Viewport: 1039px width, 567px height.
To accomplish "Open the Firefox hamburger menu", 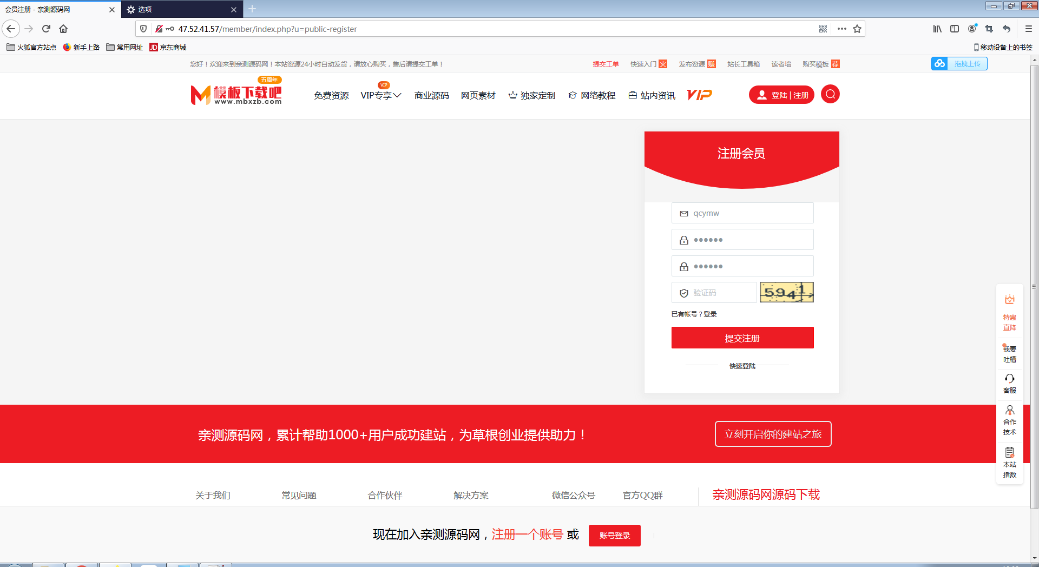I will point(1029,29).
